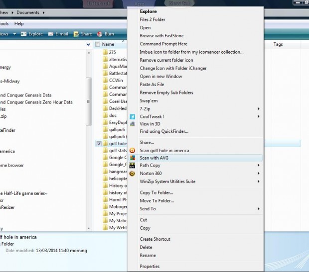Click the 275 folder icon
The width and height of the screenshot is (309, 272).
[106, 52]
